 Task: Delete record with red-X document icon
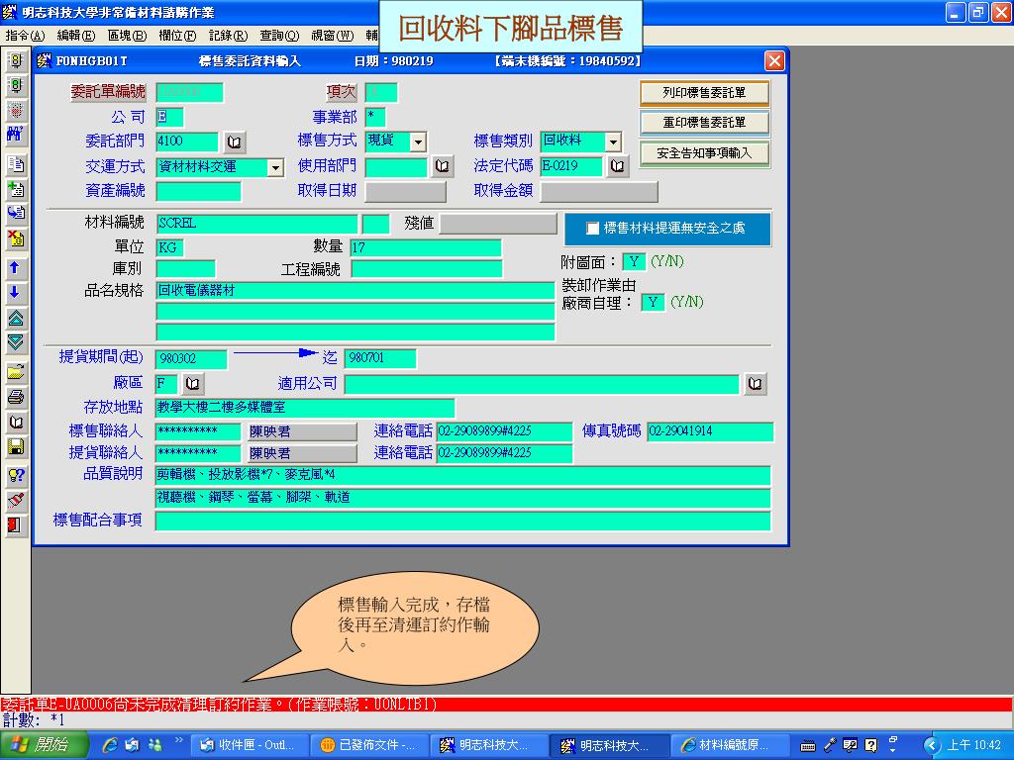16,237
